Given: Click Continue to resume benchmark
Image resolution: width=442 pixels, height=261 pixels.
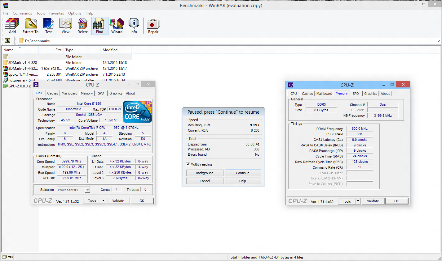Looking at the screenshot, I should tap(243, 173).
